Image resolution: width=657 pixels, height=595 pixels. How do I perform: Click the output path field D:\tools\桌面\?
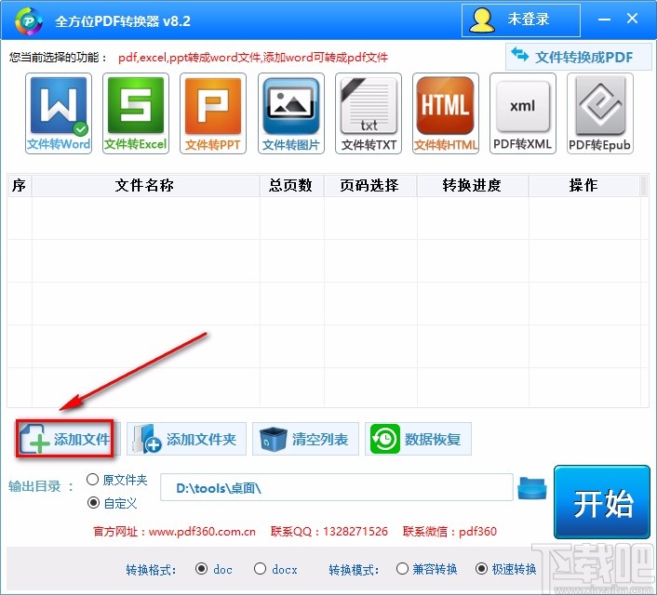(x=337, y=487)
